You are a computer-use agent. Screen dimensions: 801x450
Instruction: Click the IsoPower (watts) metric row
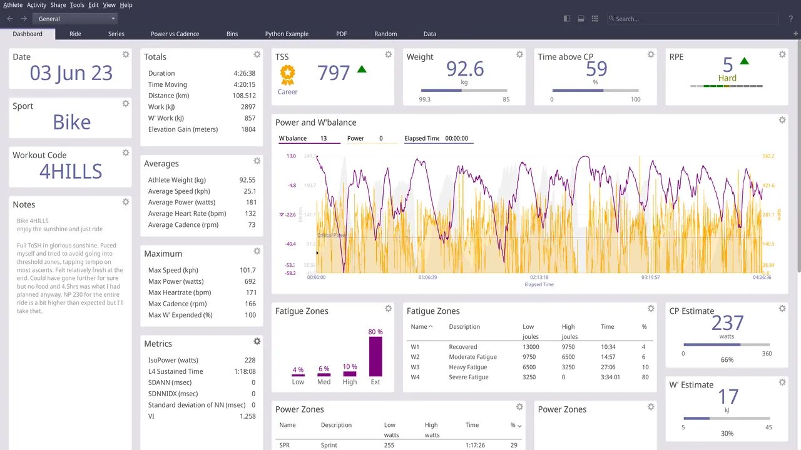(202, 360)
